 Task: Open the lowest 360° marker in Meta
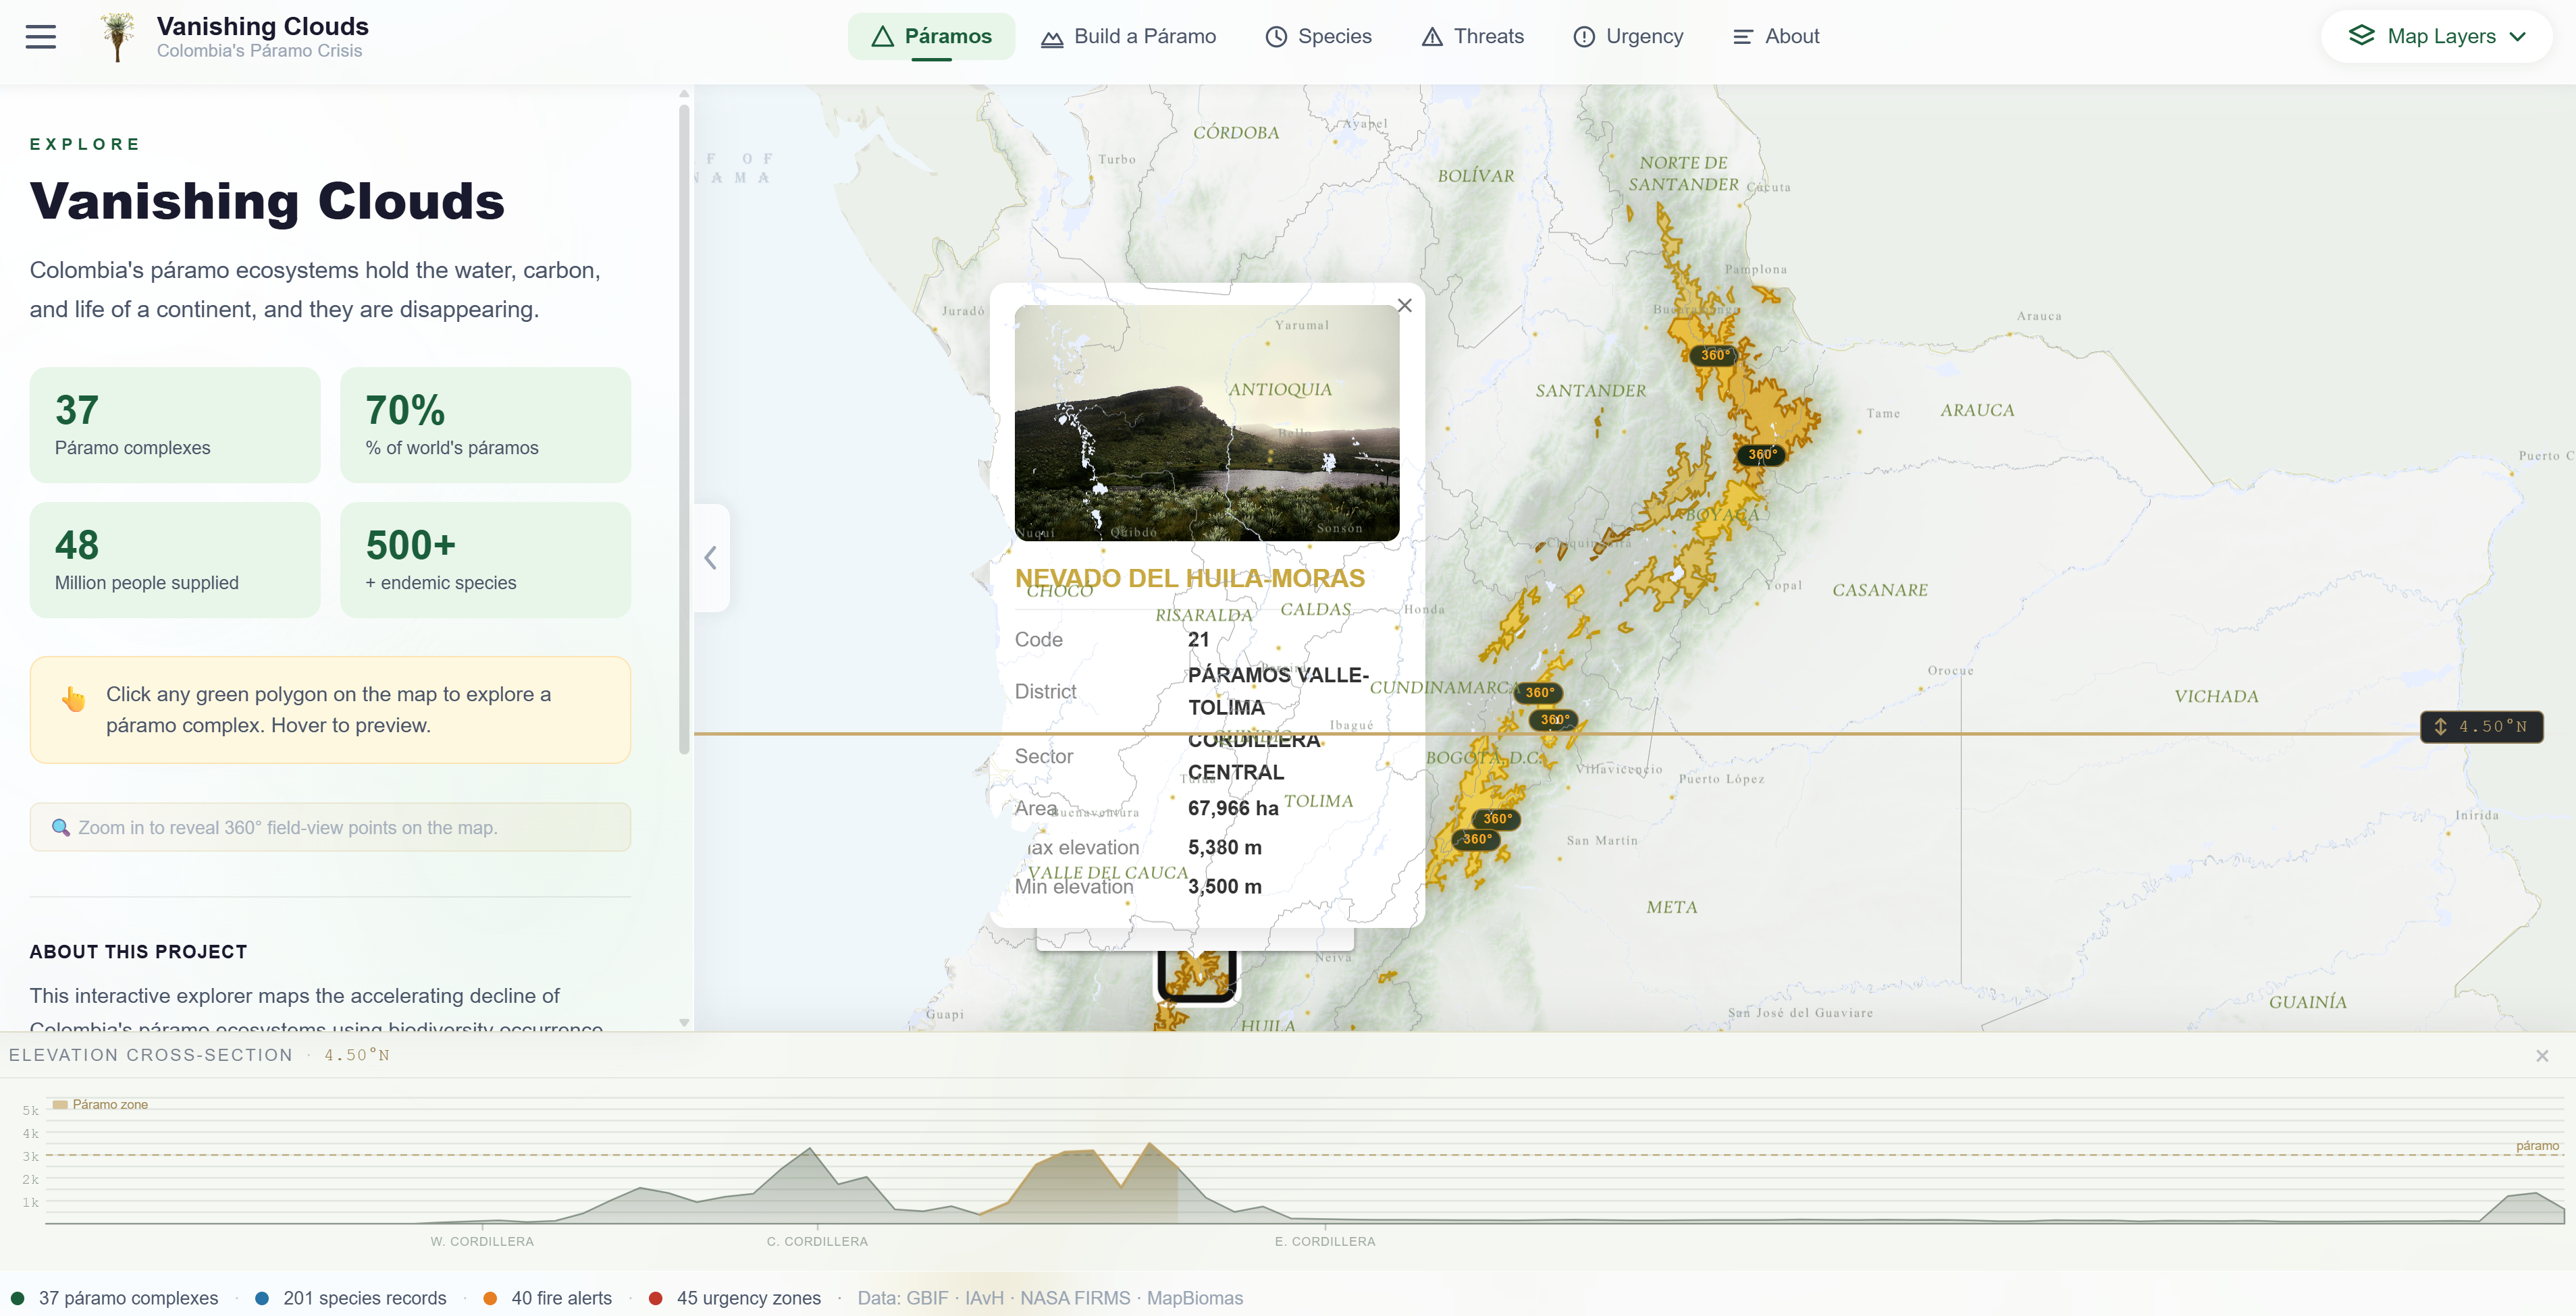click(1477, 840)
